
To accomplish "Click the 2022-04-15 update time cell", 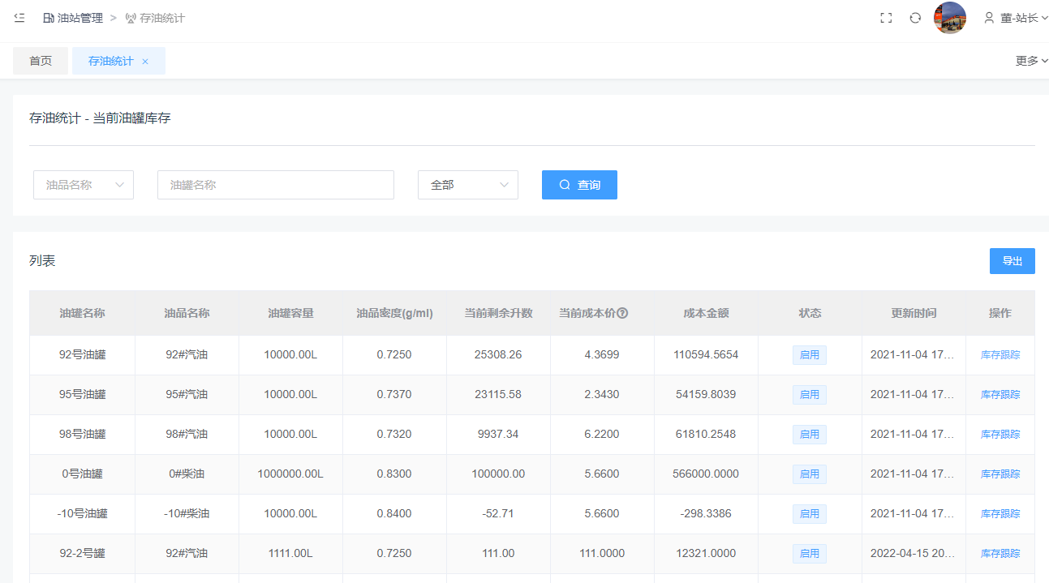I will [914, 554].
